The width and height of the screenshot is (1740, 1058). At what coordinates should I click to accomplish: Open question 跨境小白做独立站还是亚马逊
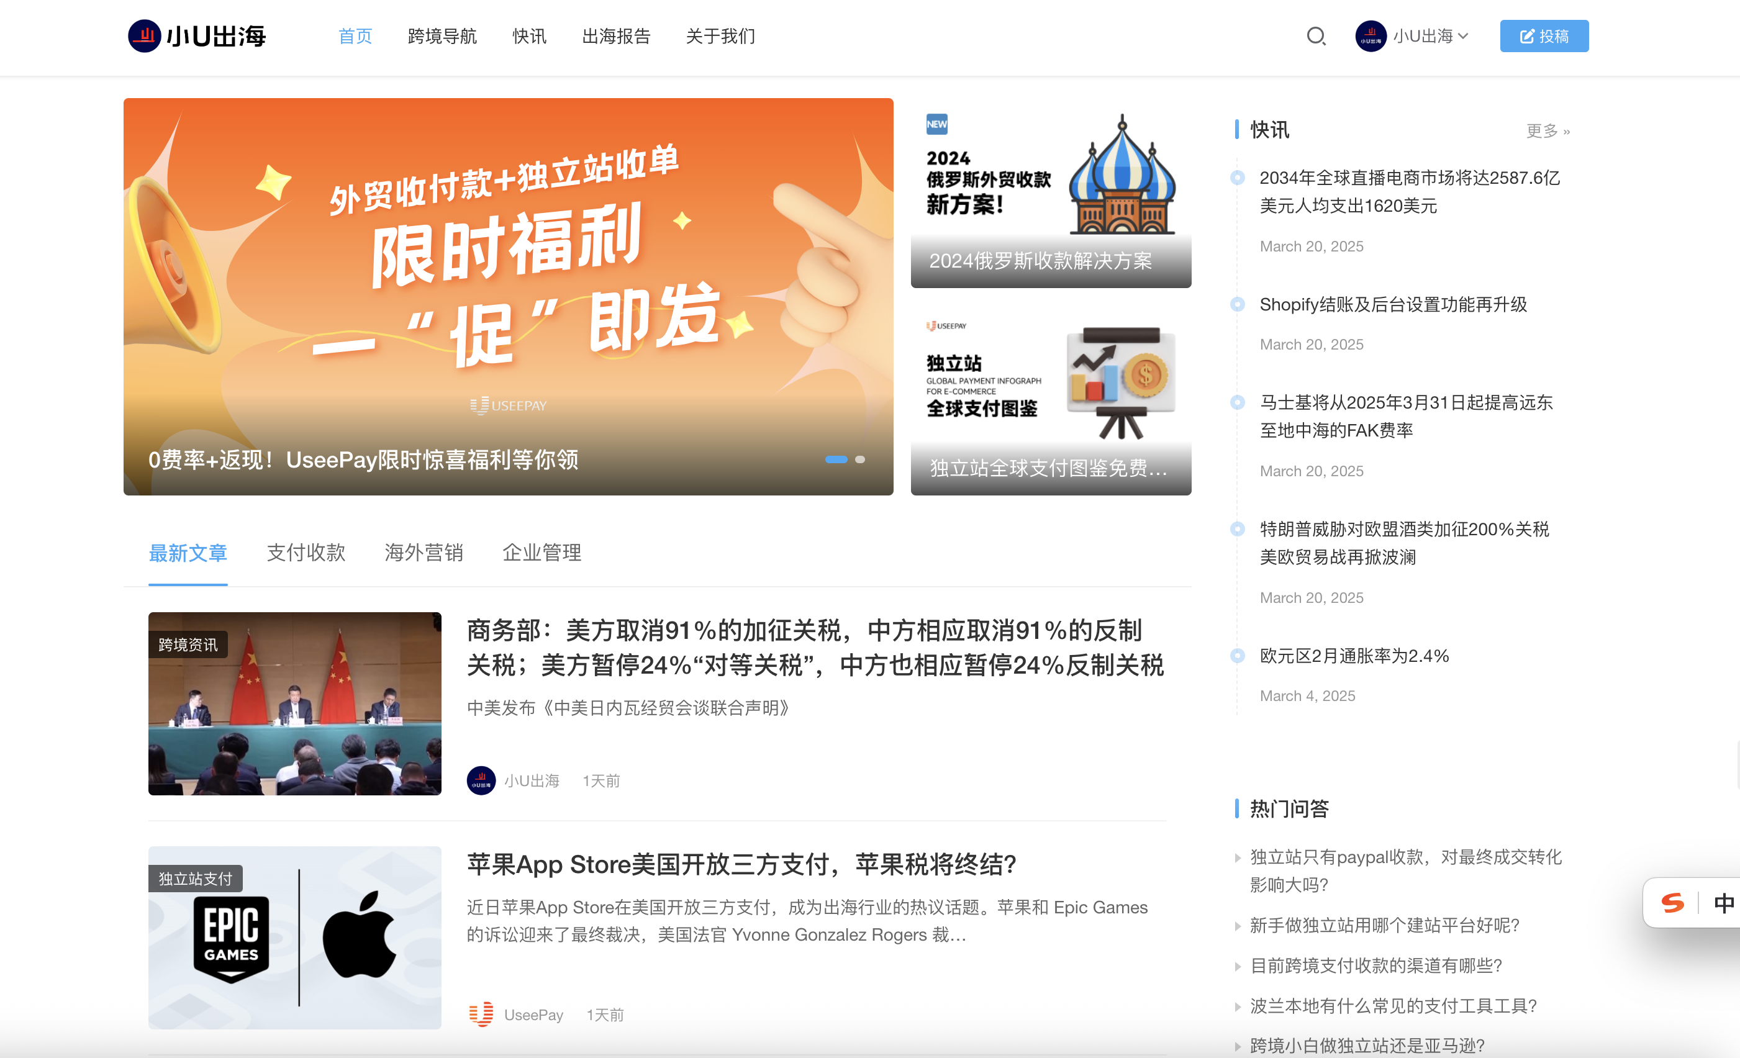click(1367, 1046)
